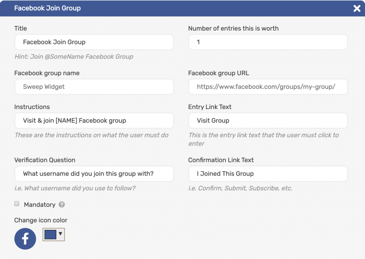Click the Confirmation Link Text field
This screenshot has height=259, width=365.
coord(268,174)
